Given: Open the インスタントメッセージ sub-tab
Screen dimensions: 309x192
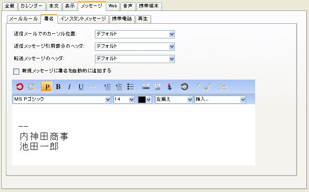Looking at the screenshot, I should pyautogui.click(x=83, y=19).
